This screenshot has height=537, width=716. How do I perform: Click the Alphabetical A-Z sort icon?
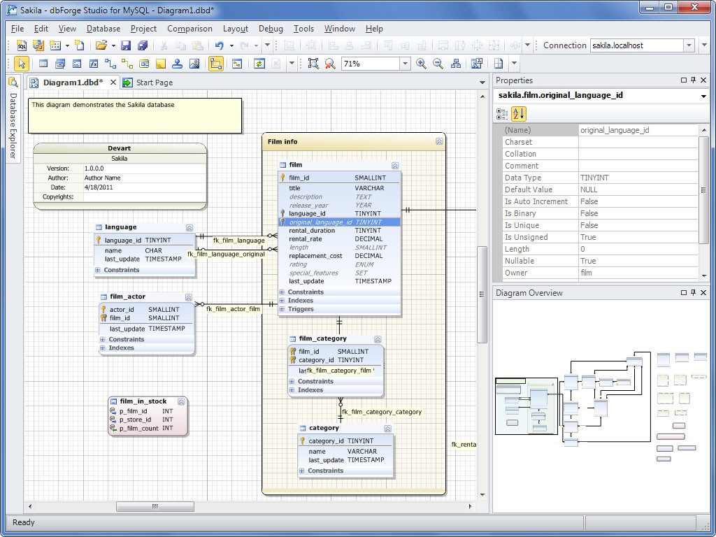click(518, 114)
